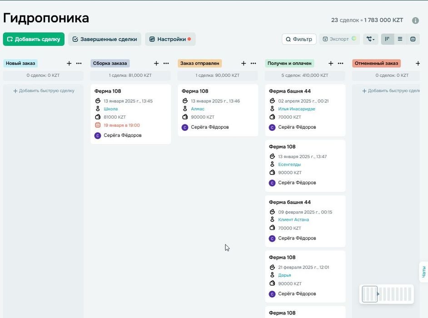Click the wallet icon beside 90000 KZT Алмас deal

pyautogui.click(x=185, y=117)
